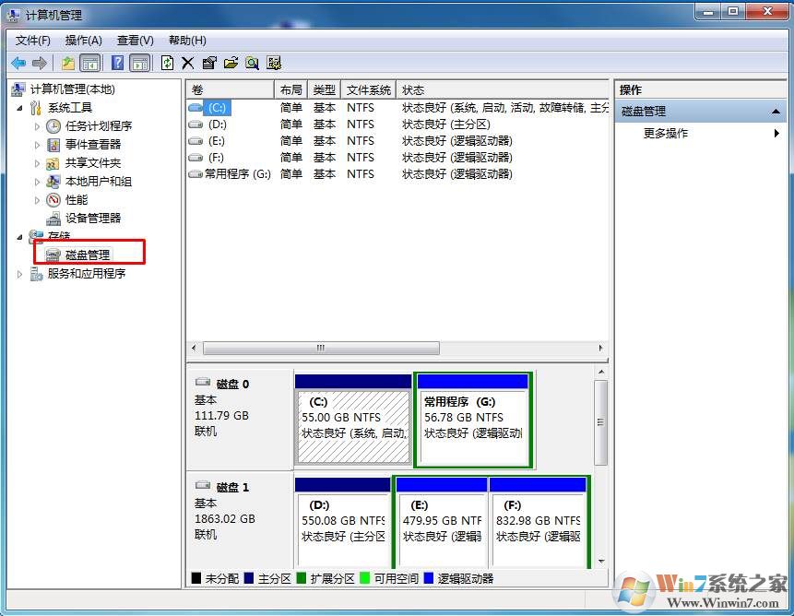Select the D: 550.08 GB partition block
The height and width of the screenshot is (616, 794).
coord(342,522)
